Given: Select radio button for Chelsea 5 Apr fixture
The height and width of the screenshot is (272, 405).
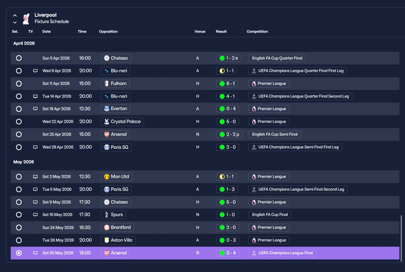Looking at the screenshot, I should tap(19, 58).
